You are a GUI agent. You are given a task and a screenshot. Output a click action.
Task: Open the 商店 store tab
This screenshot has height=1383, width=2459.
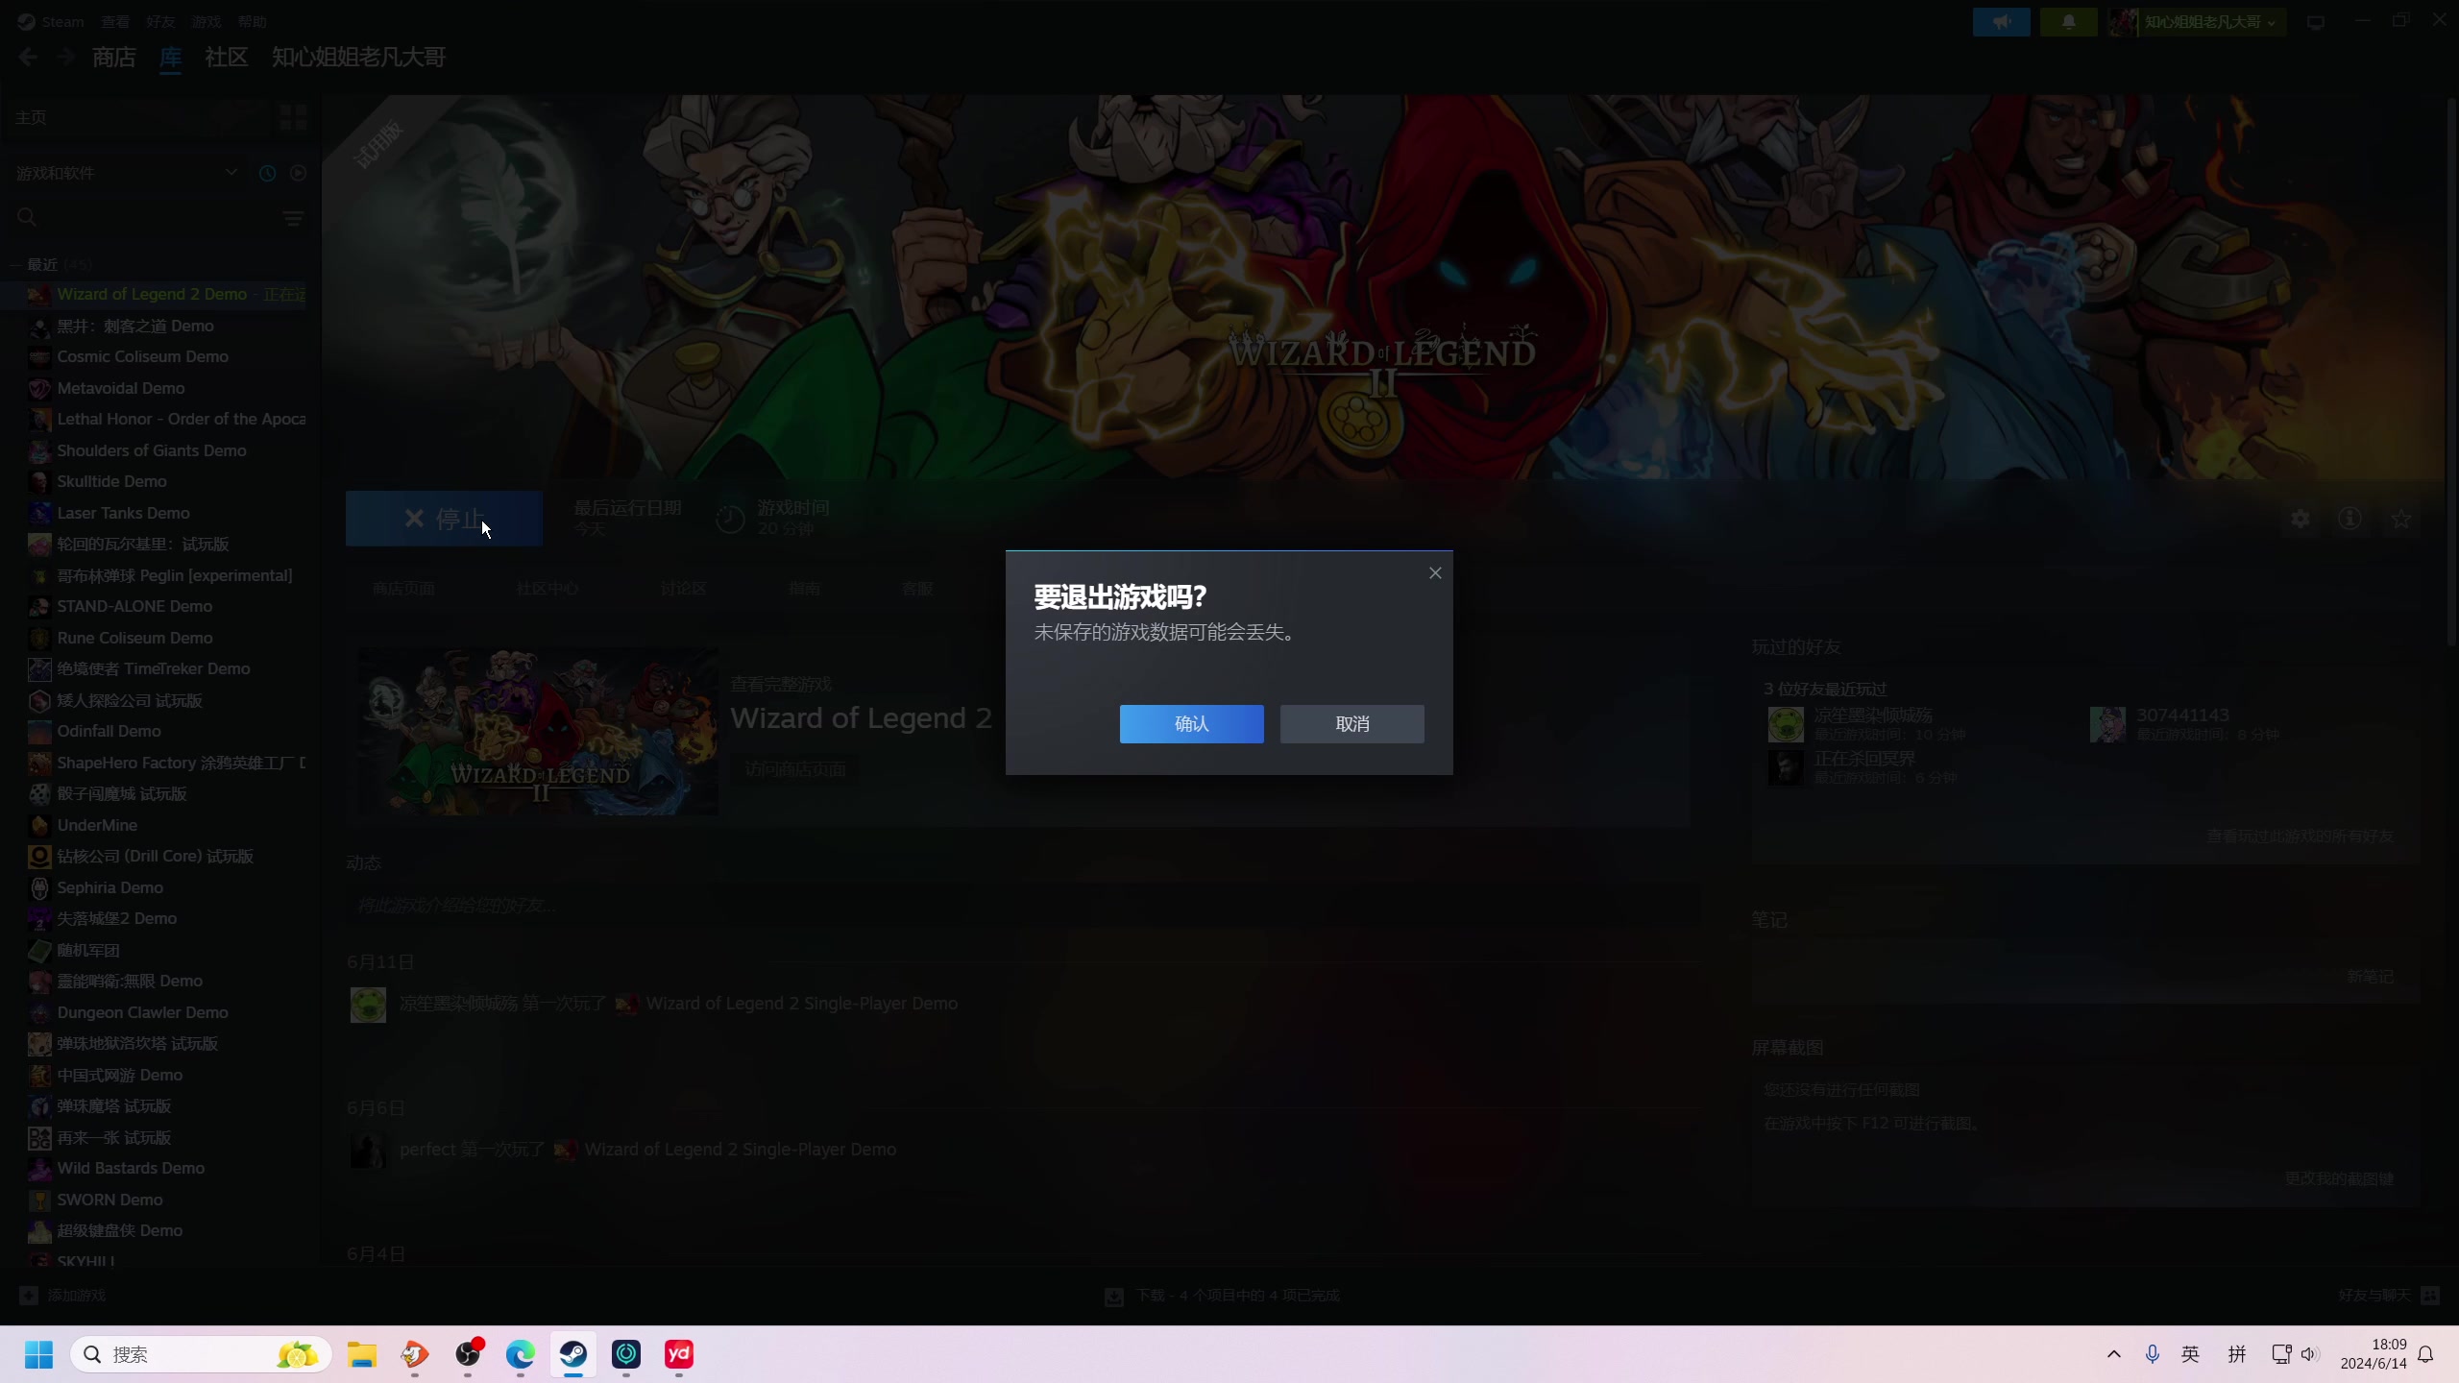[x=113, y=57]
